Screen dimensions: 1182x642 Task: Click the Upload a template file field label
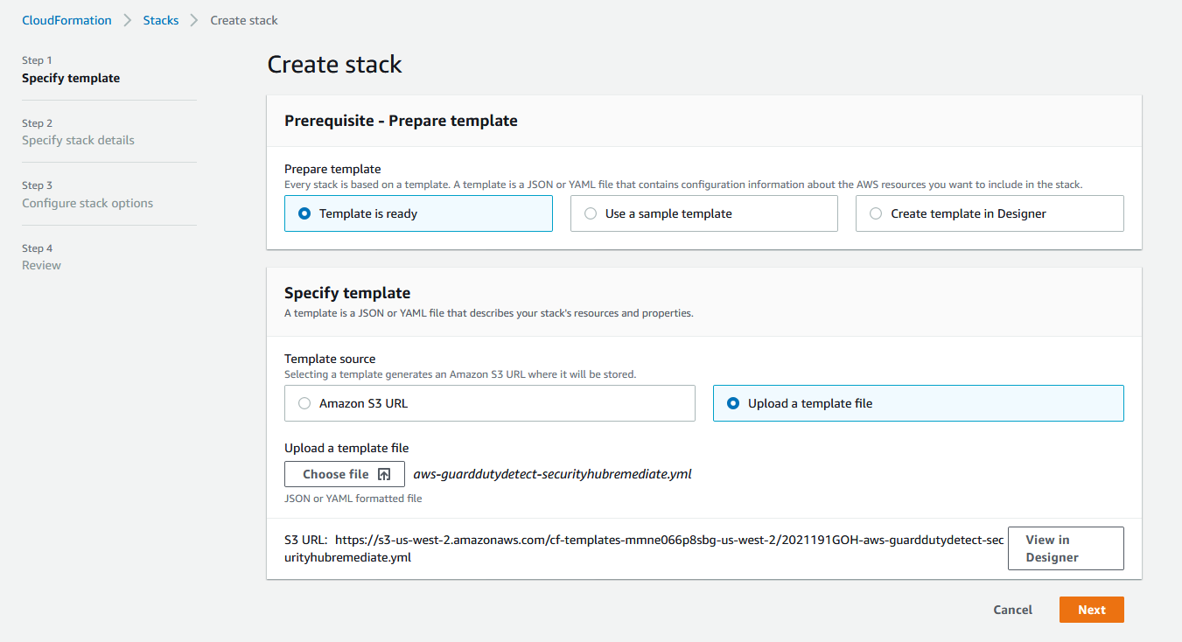coord(346,448)
